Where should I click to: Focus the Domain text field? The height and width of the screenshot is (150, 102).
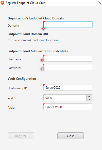click(x=68, y=25)
